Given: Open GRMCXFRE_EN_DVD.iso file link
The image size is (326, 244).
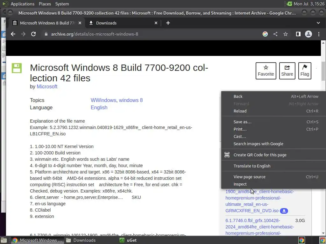Looking at the screenshot, I should pos(260,201).
